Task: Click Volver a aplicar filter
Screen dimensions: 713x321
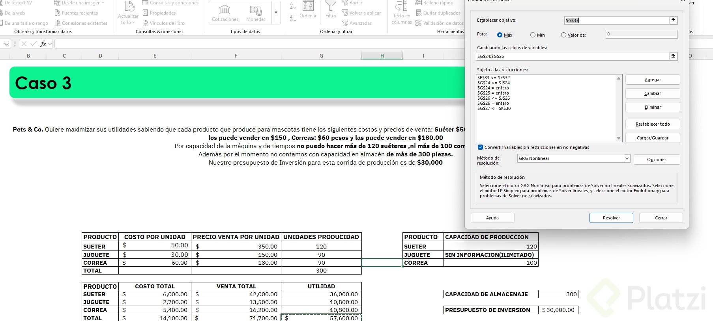Action: (x=361, y=13)
